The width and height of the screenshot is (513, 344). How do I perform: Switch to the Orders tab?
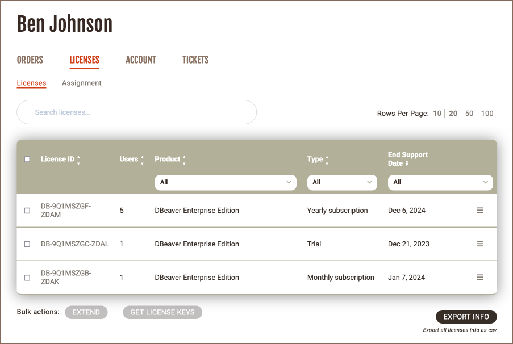(x=30, y=60)
